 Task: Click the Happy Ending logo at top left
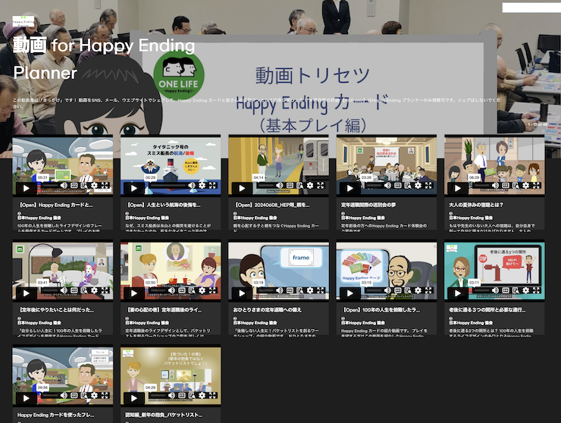[24, 21]
